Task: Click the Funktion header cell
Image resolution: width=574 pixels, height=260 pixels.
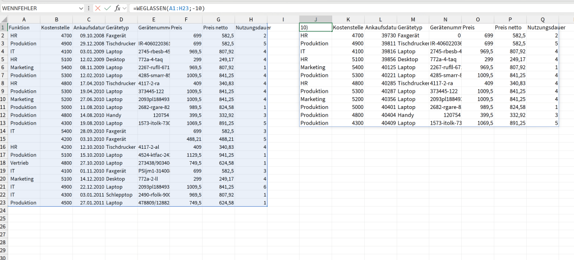Action: [24, 28]
